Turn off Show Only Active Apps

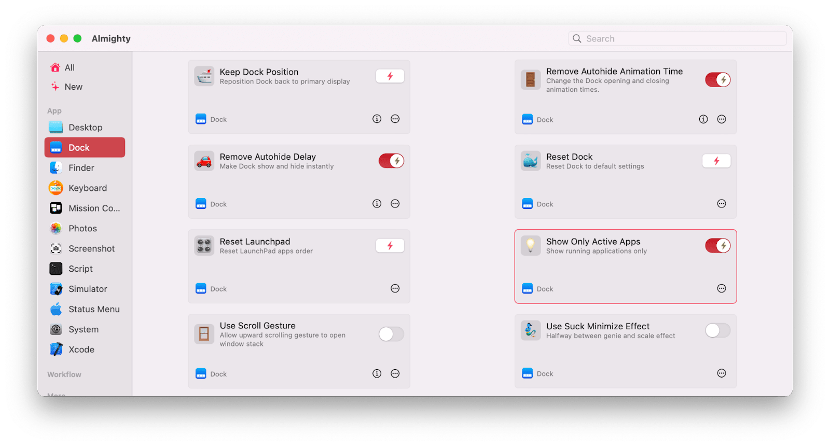[717, 246]
